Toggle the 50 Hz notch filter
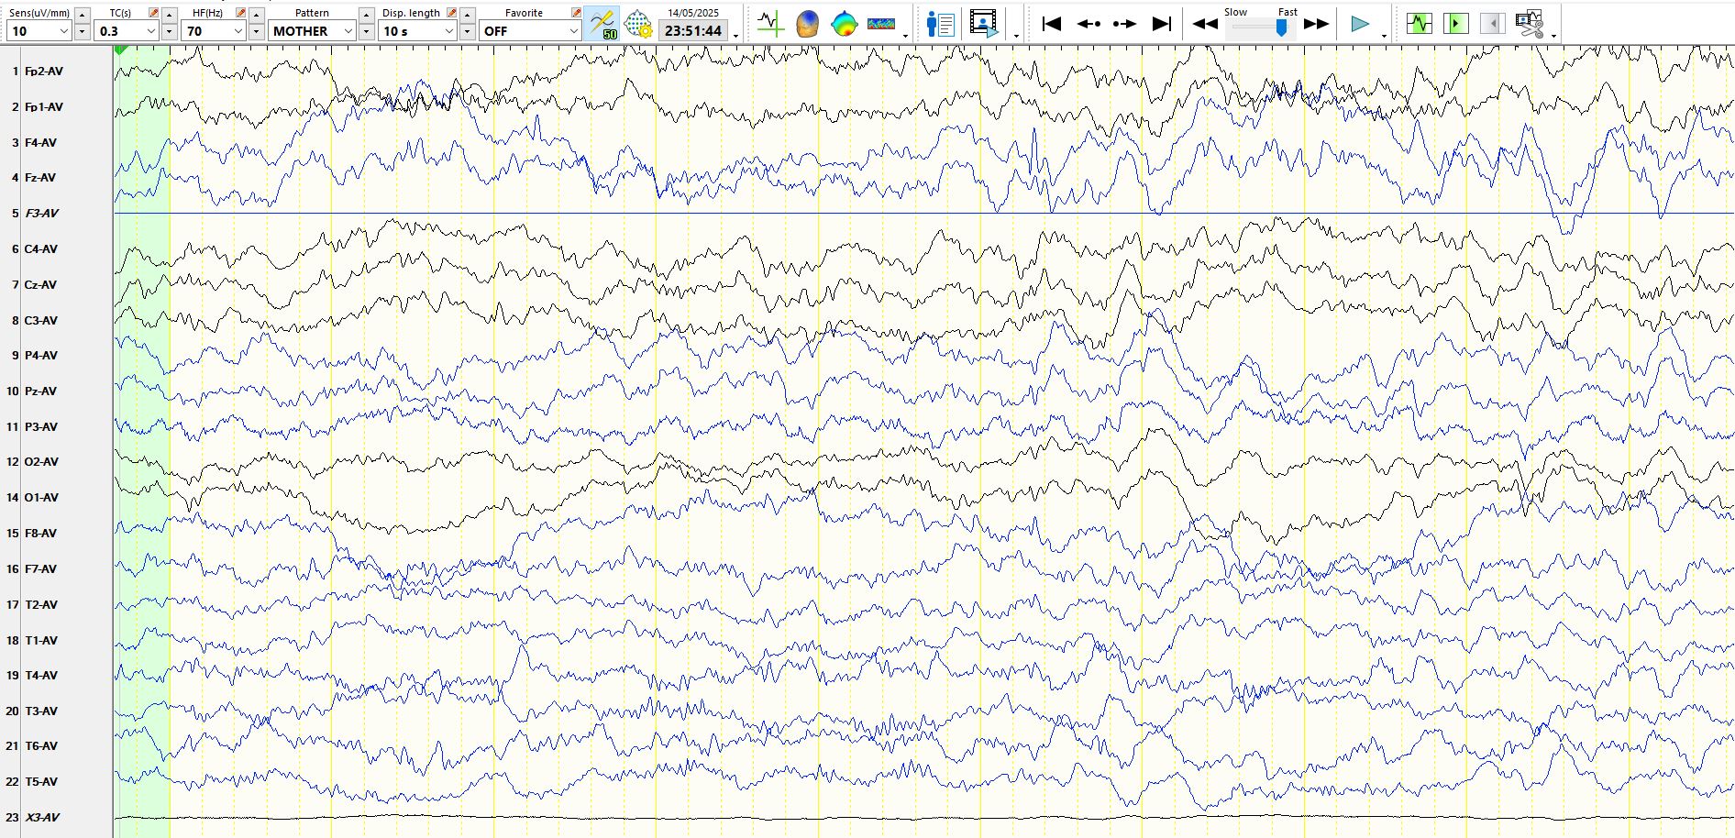Screen dimensions: 1735x838 (x=602, y=24)
